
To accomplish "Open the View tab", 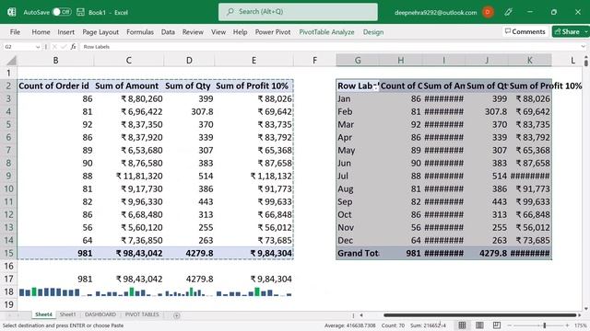I will point(218,32).
